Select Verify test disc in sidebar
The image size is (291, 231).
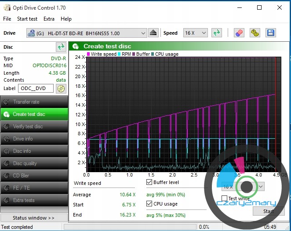[x=34, y=126]
